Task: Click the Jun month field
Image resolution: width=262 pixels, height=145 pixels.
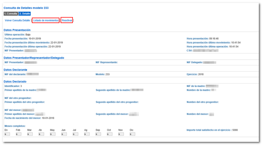Action: 64,134
